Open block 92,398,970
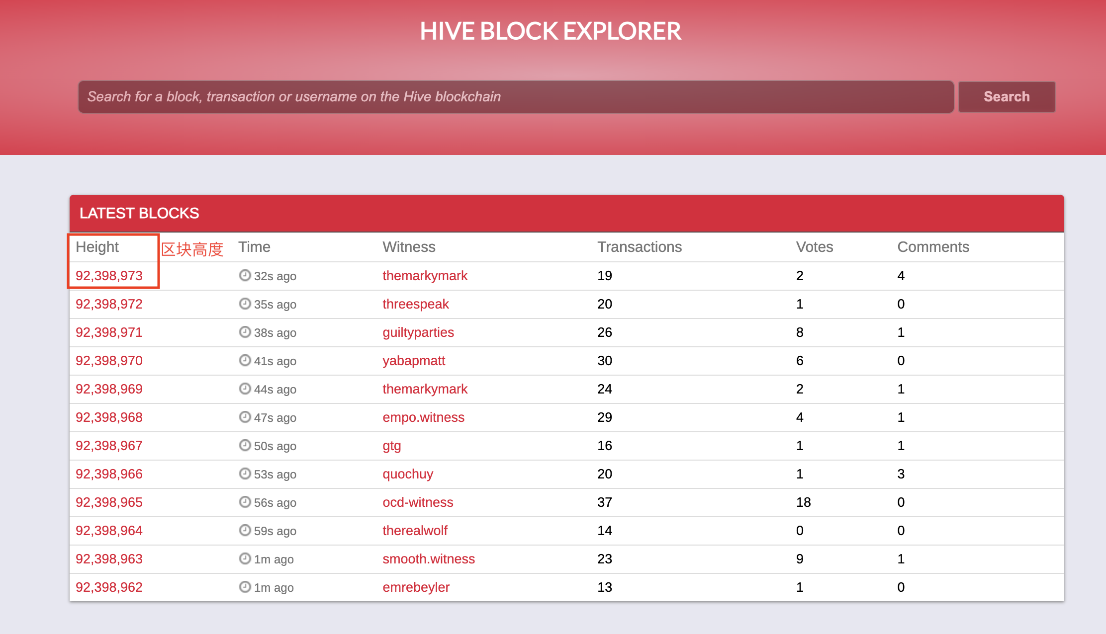The width and height of the screenshot is (1106, 634). click(x=109, y=361)
